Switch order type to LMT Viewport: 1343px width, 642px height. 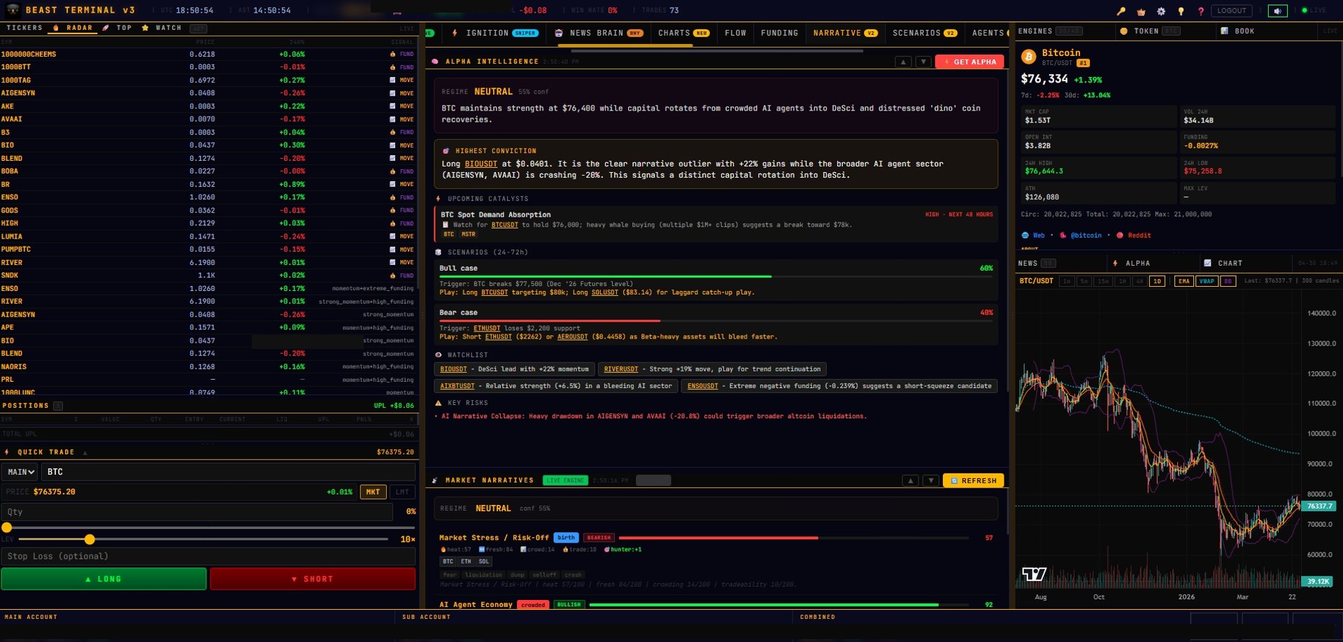[402, 492]
